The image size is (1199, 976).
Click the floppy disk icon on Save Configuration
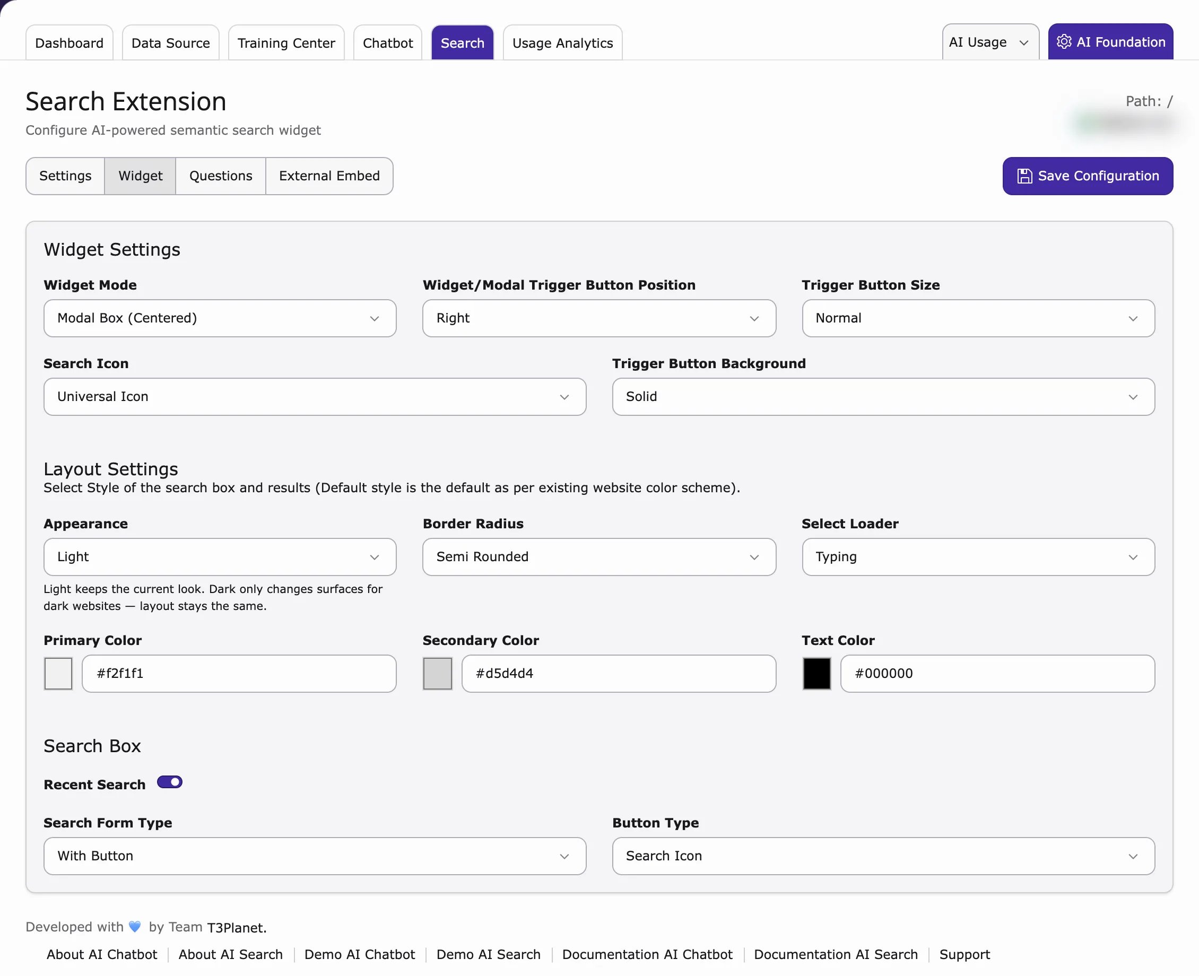1024,176
